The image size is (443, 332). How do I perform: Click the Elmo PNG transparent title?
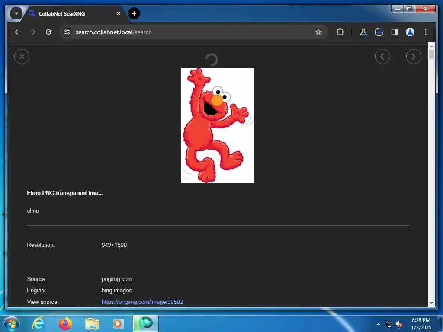pos(65,193)
